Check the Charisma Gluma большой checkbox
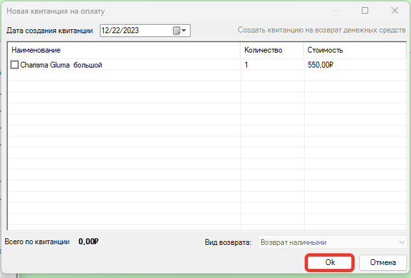Viewport: 411px width, 278px height. pos(15,65)
